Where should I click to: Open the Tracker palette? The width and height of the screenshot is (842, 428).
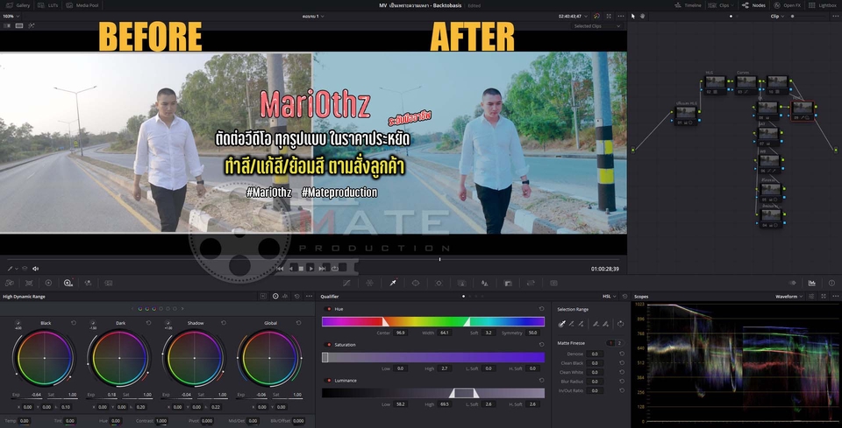pos(439,283)
